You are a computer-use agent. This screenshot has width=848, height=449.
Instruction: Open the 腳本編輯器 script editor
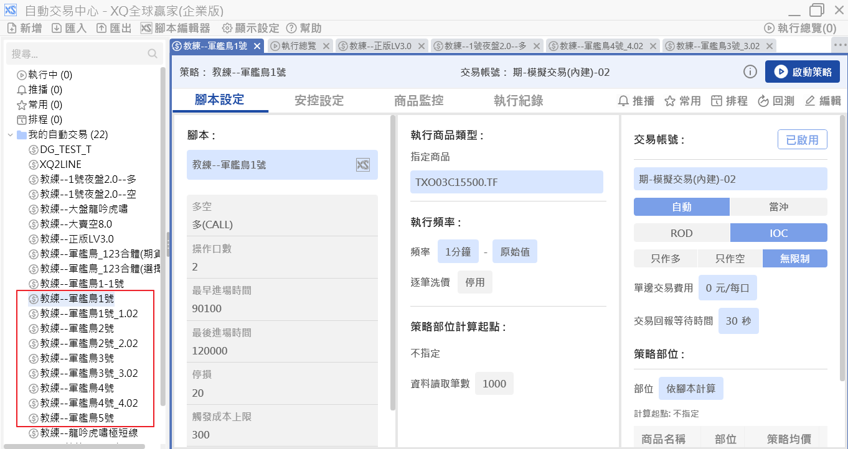(x=175, y=28)
